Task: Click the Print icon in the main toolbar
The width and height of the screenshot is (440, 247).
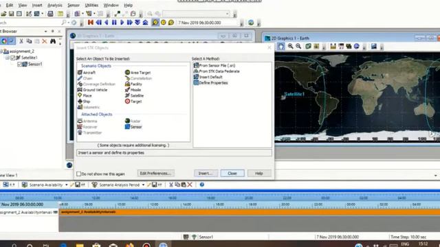Action: click(50, 14)
